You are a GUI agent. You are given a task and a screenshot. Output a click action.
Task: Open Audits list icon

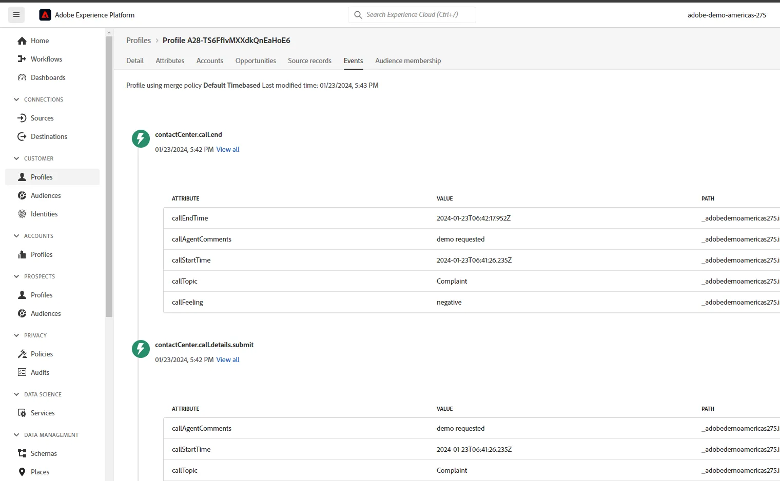22,372
